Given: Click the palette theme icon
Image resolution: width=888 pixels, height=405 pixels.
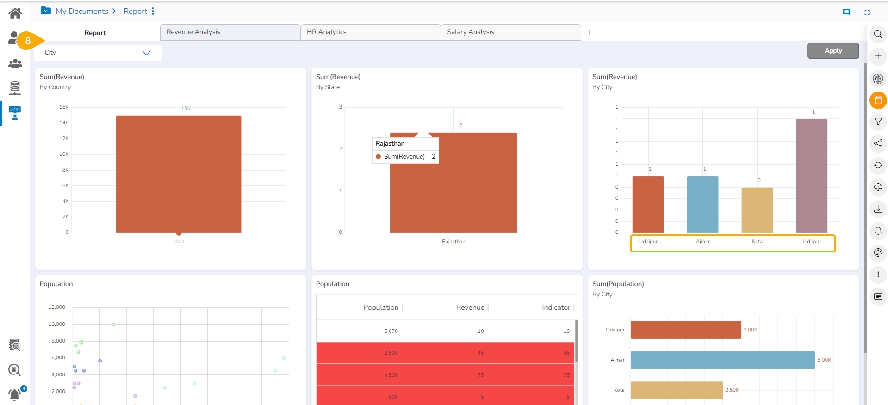Looking at the screenshot, I should 878,252.
